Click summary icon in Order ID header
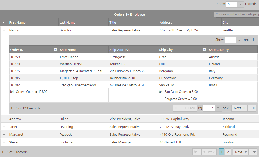Image resolution: width=259 pixels, height=157 pixels. 55,50
